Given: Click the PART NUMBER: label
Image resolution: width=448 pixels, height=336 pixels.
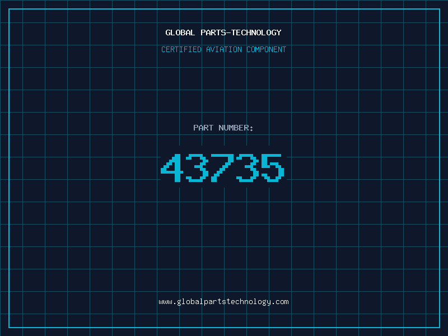Looking at the screenshot, I should click(223, 128).
